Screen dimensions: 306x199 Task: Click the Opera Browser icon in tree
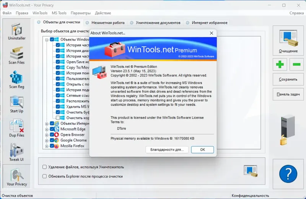tap(56, 135)
